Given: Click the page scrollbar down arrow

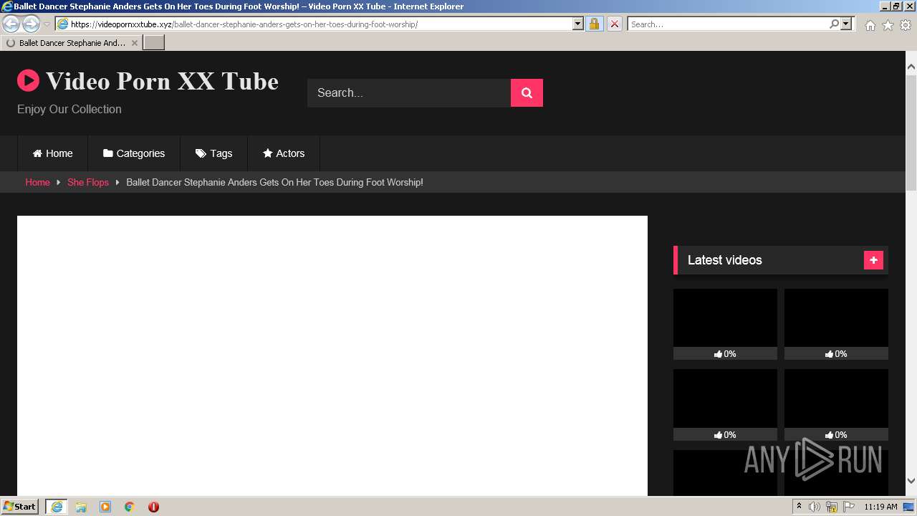Looking at the screenshot, I should tap(911, 481).
